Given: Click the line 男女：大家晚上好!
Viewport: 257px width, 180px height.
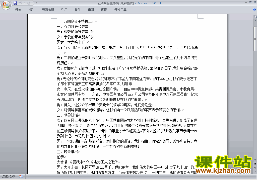Looking at the screenshot, I should pyautogui.click(x=72, y=42).
